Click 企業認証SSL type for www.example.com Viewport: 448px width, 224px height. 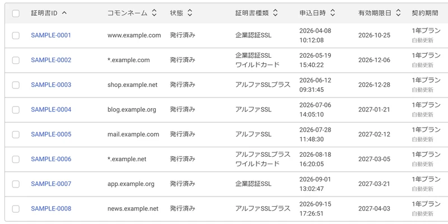click(x=254, y=35)
